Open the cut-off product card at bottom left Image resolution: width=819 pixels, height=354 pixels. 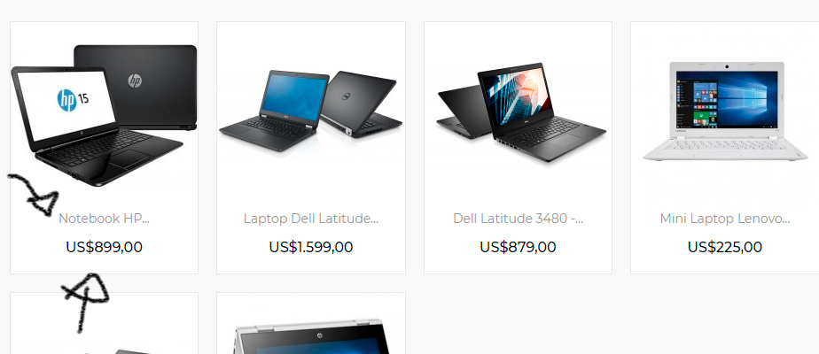point(104,323)
